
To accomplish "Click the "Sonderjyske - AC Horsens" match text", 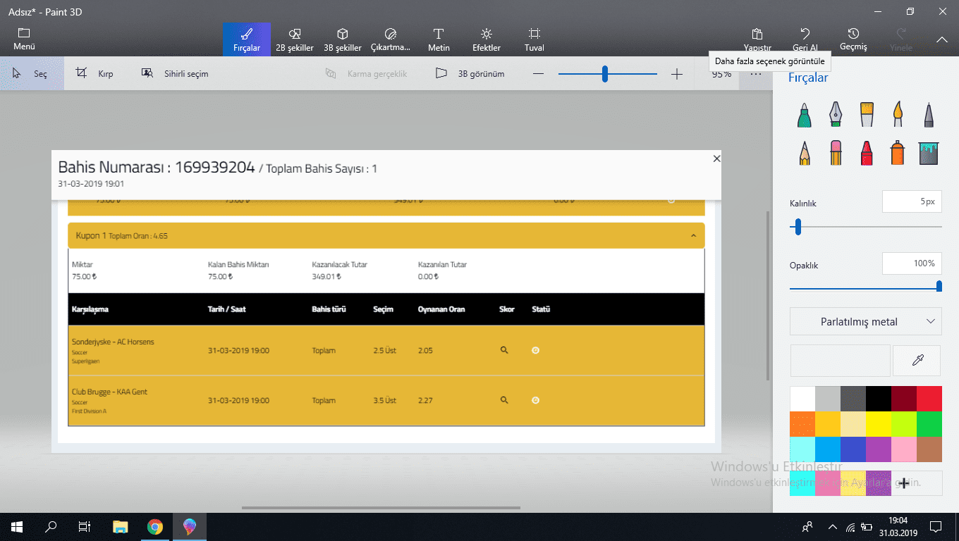I will tap(113, 342).
